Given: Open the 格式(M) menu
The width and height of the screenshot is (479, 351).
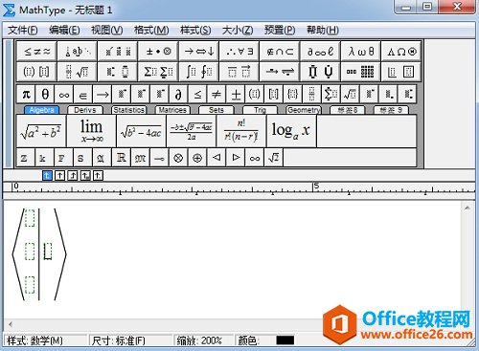Looking at the screenshot, I should [151, 31].
